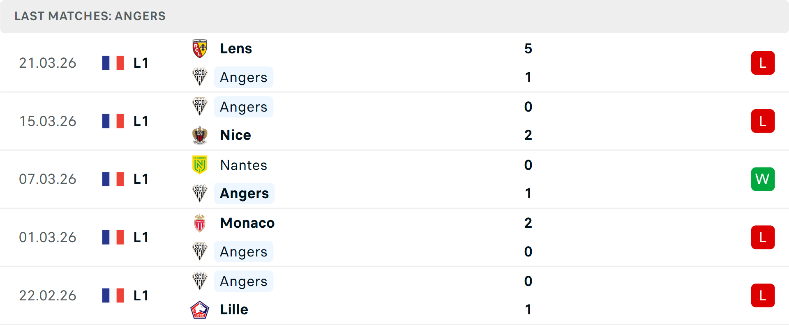
Task: Click the Nice team name
Action: pos(235,135)
